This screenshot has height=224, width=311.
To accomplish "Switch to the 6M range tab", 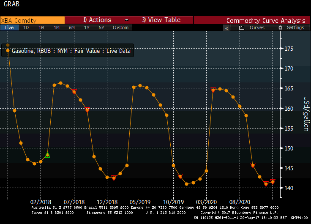I will (x=71, y=27).
